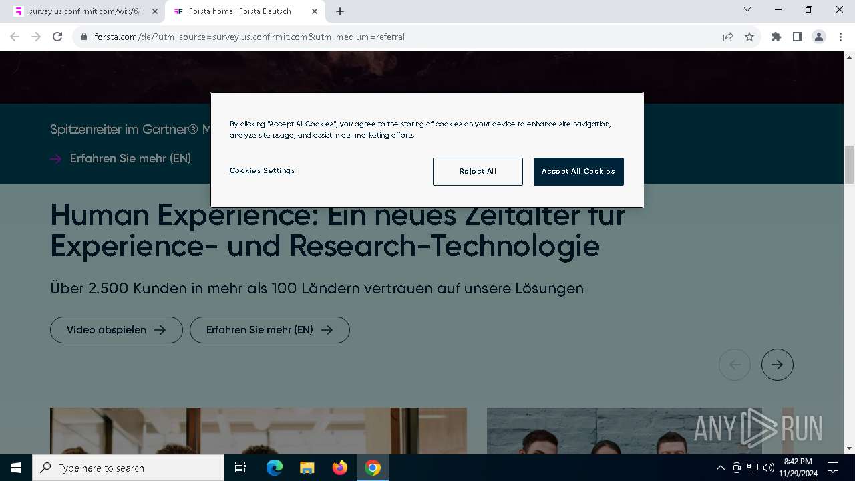Open a new browser tab
Screen dimensions: 855x481
click(340, 11)
